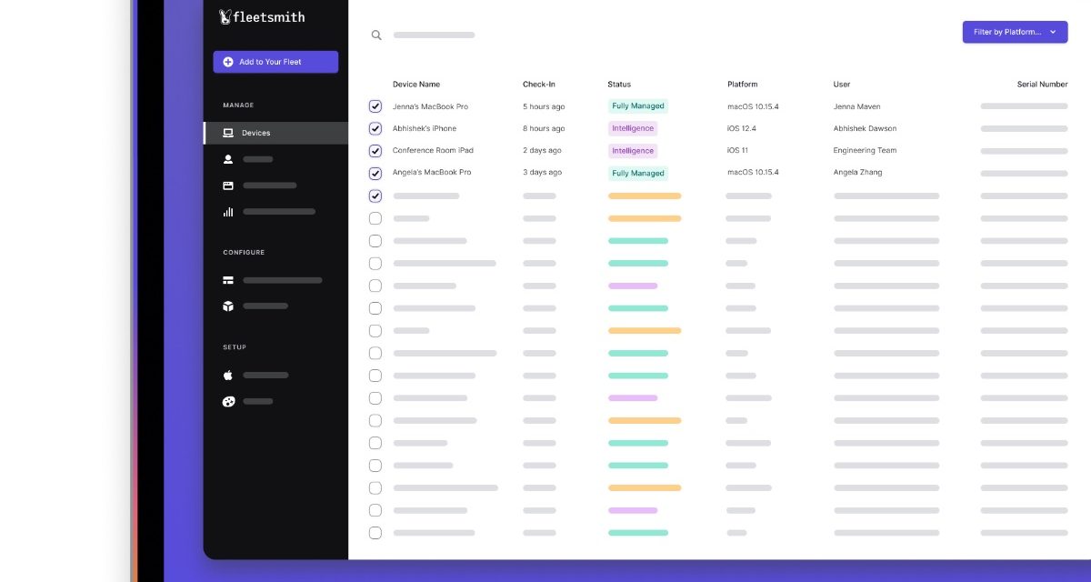
Task: Click the cube package icon under Configure
Action: 228,306
